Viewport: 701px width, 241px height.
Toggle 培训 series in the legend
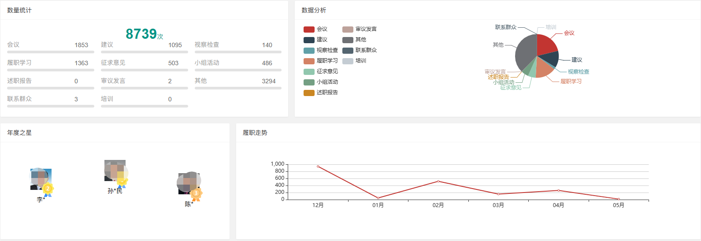pyautogui.click(x=354, y=61)
